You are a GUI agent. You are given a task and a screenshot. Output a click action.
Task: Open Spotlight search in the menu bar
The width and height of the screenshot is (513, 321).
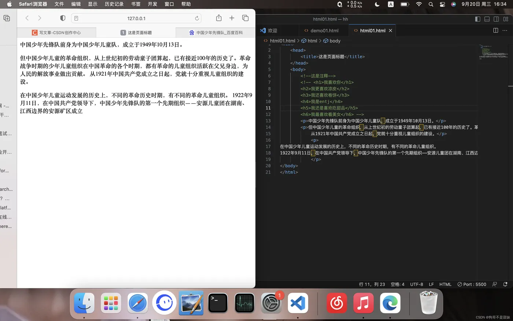(x=431, y=4)
